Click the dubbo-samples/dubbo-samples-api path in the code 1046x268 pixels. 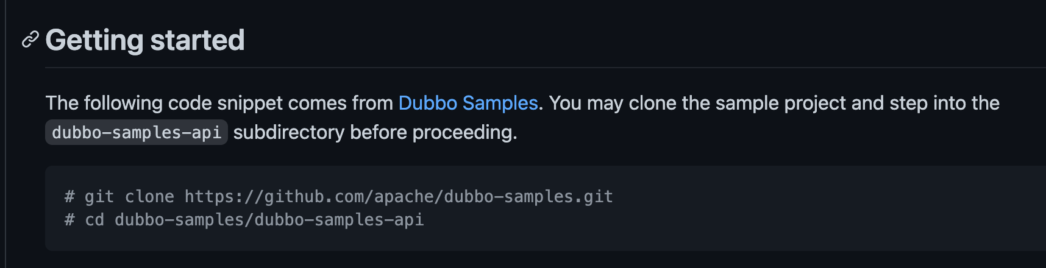(x=269, y=220)
